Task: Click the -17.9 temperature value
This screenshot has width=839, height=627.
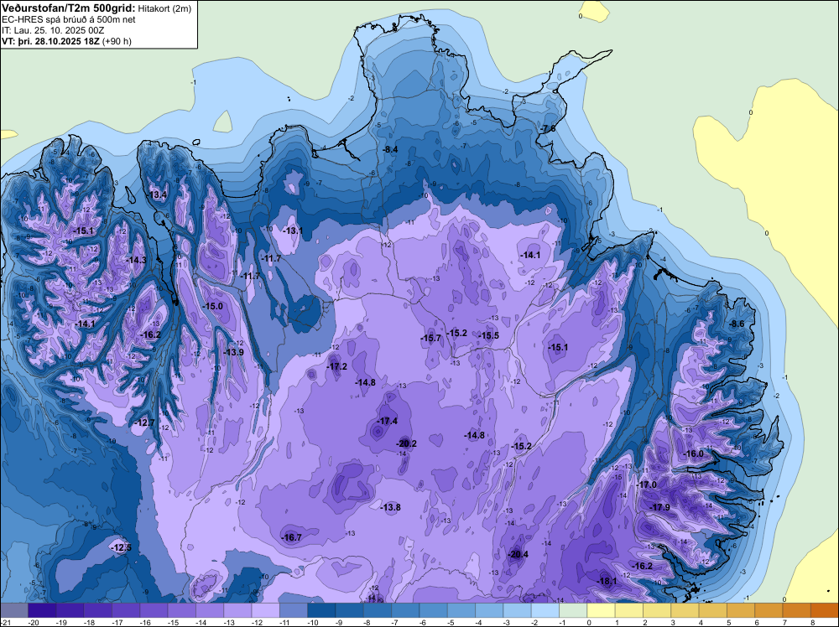Action: point(659,507)
